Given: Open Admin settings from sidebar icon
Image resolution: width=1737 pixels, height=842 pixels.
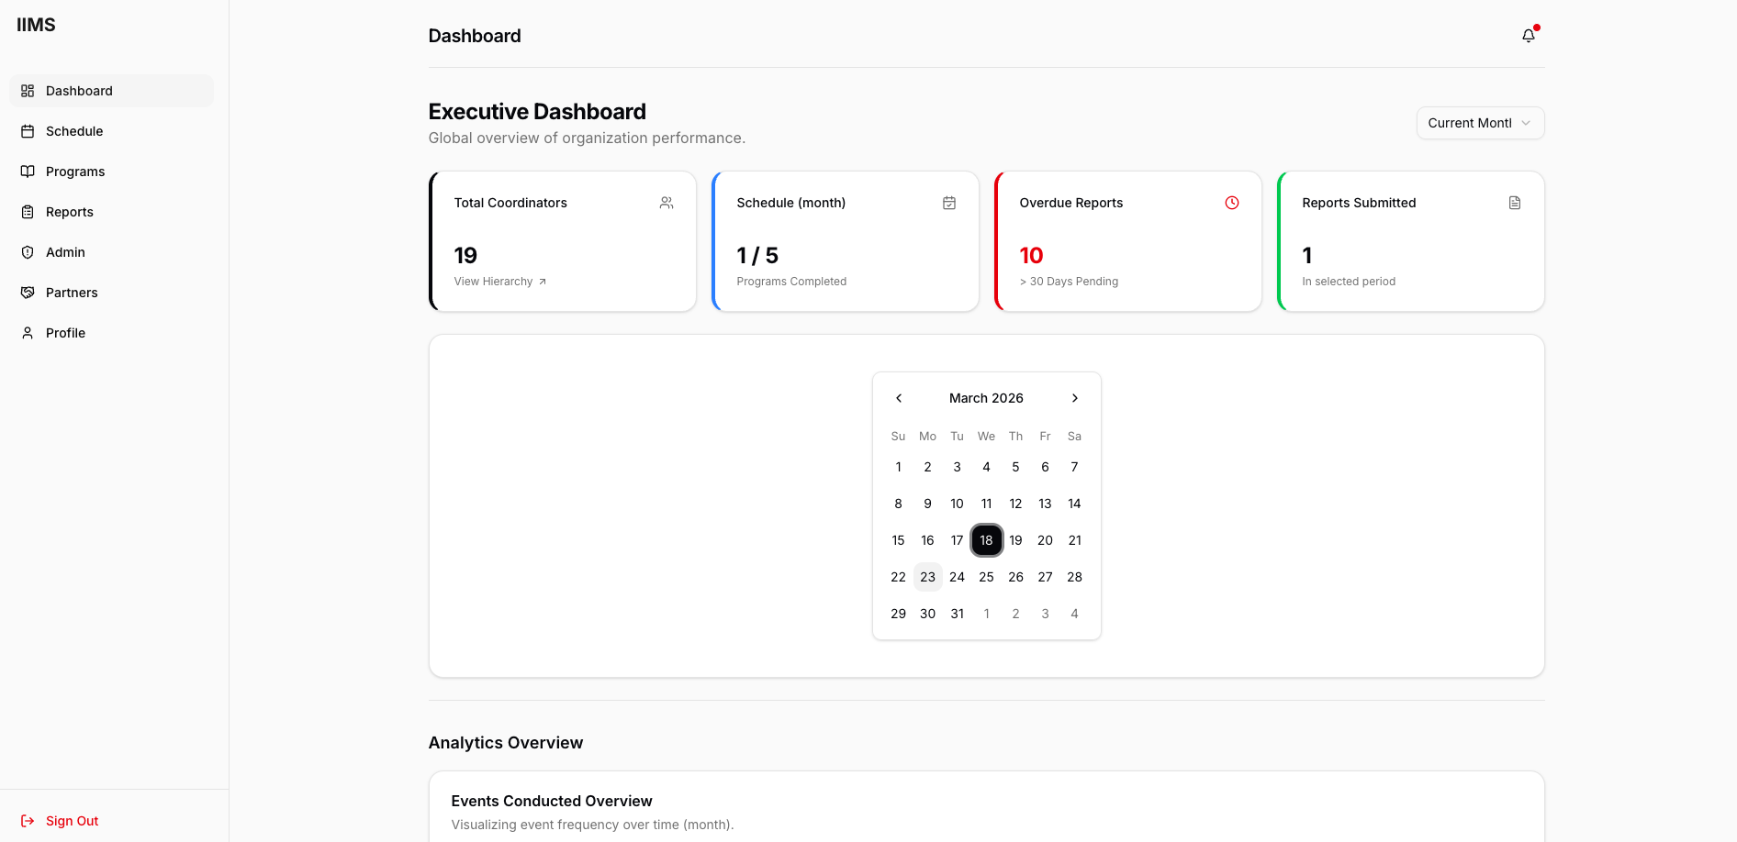Looking at the screenshot, I should 28,251.
